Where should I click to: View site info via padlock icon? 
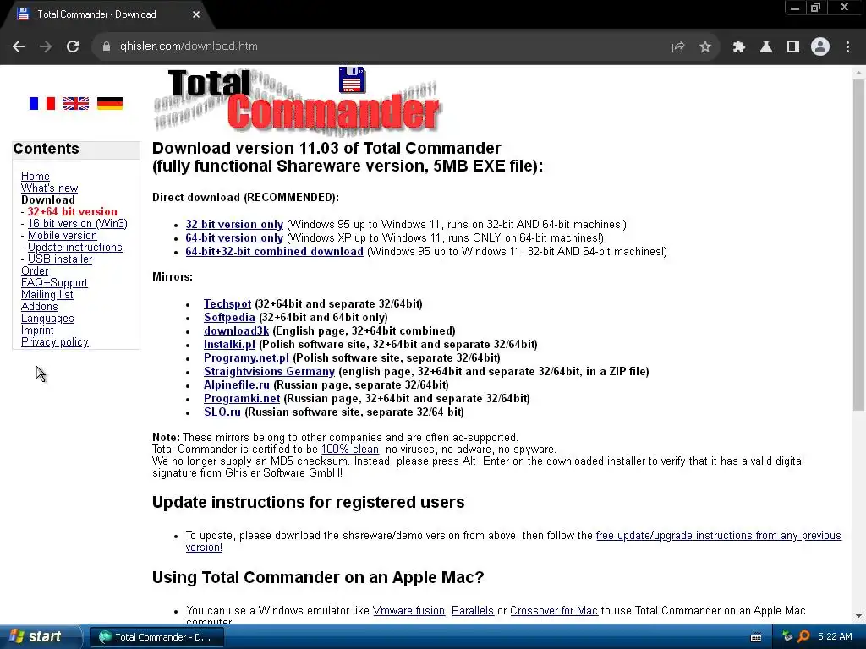(x=107, y=46)
